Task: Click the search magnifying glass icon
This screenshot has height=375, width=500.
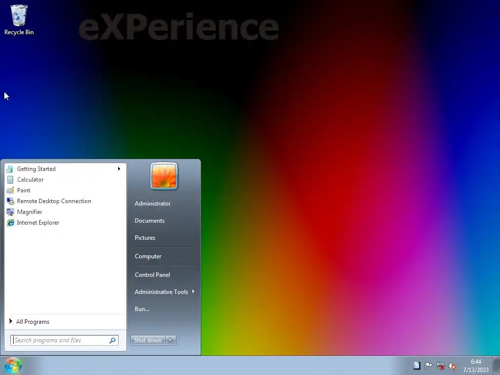Action: point(113,340)
